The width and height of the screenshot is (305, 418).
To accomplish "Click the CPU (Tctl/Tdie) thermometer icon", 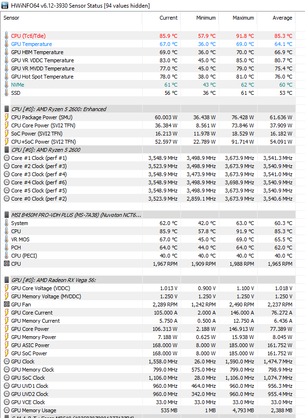I will (6, 36).
